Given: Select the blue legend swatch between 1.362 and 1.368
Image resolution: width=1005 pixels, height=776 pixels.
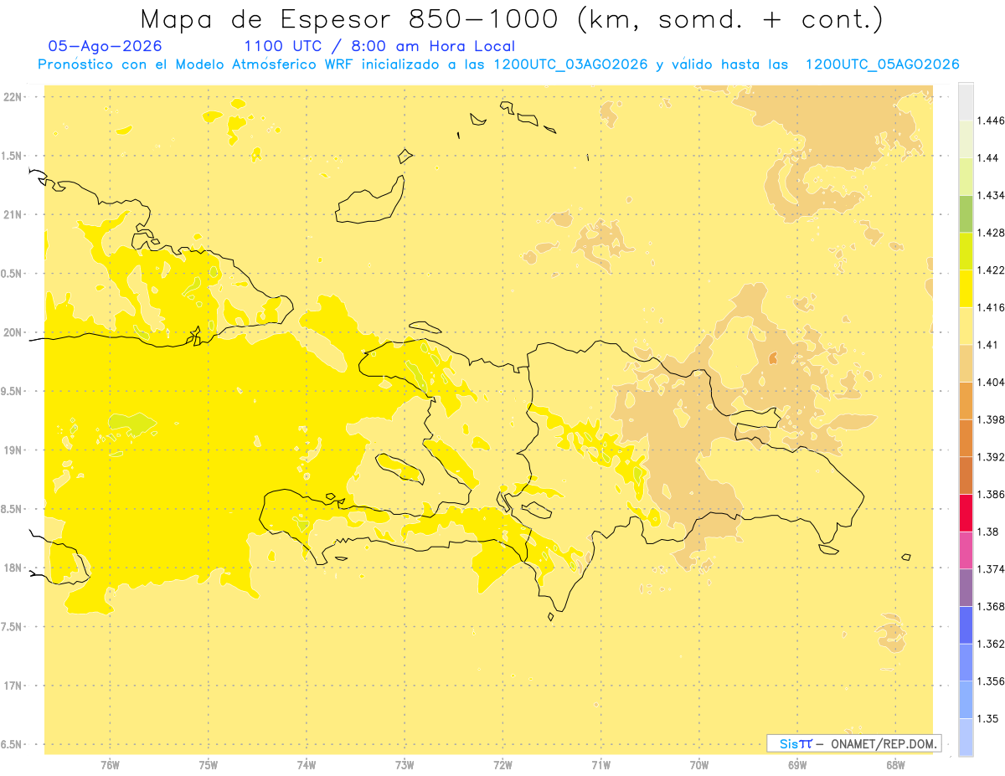Looking at the screenshot, I should pyautogui.click(x=966, y=625).
